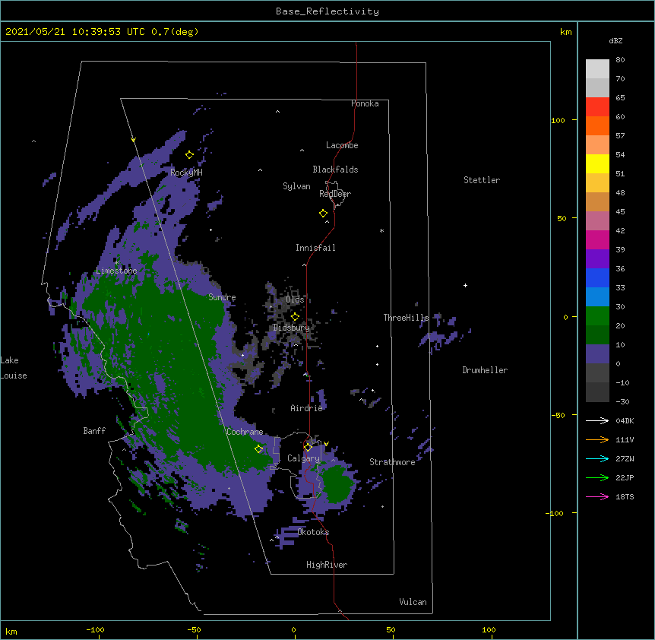Click the cyan 27ZW arrow legend icon
Image resolution: width=655 pixels, height=640 pixels.
[597, 458]
